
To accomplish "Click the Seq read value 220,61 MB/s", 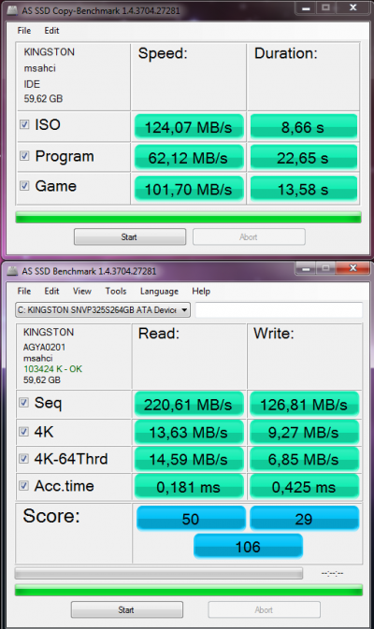I will (x=189, y=405).
